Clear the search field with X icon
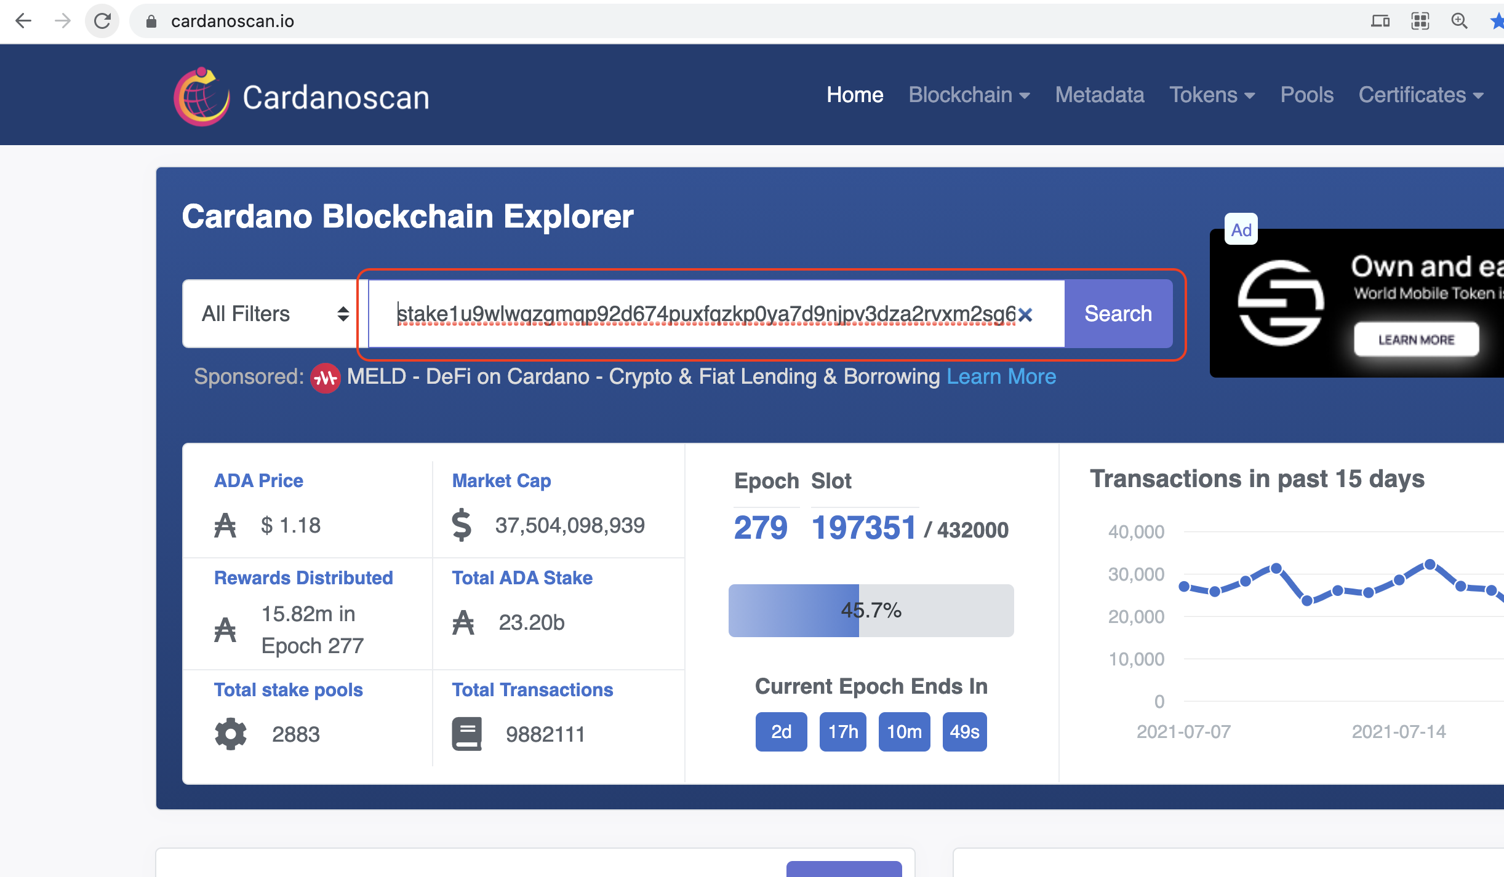The image size is (1504, 877). [1025, 315]
